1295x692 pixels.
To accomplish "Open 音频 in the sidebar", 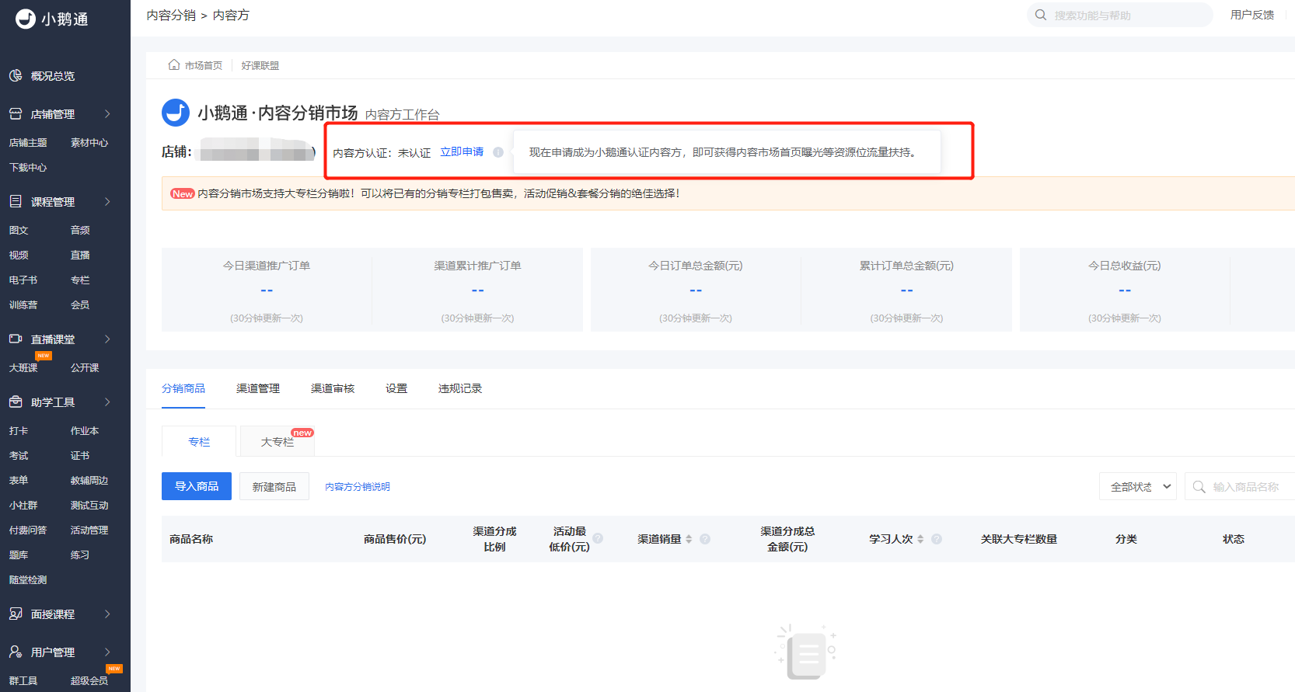I will coord(80,231).
